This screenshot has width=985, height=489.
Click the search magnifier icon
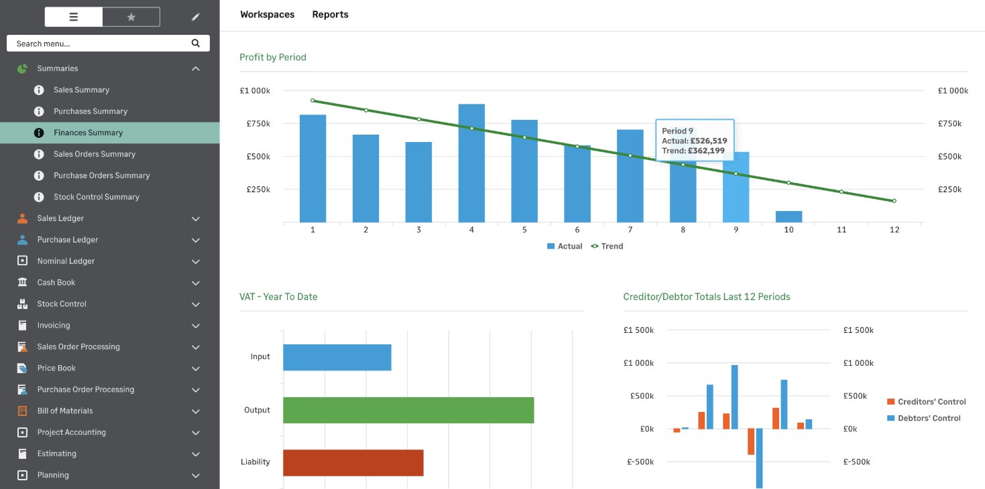[x=196, y=44]
